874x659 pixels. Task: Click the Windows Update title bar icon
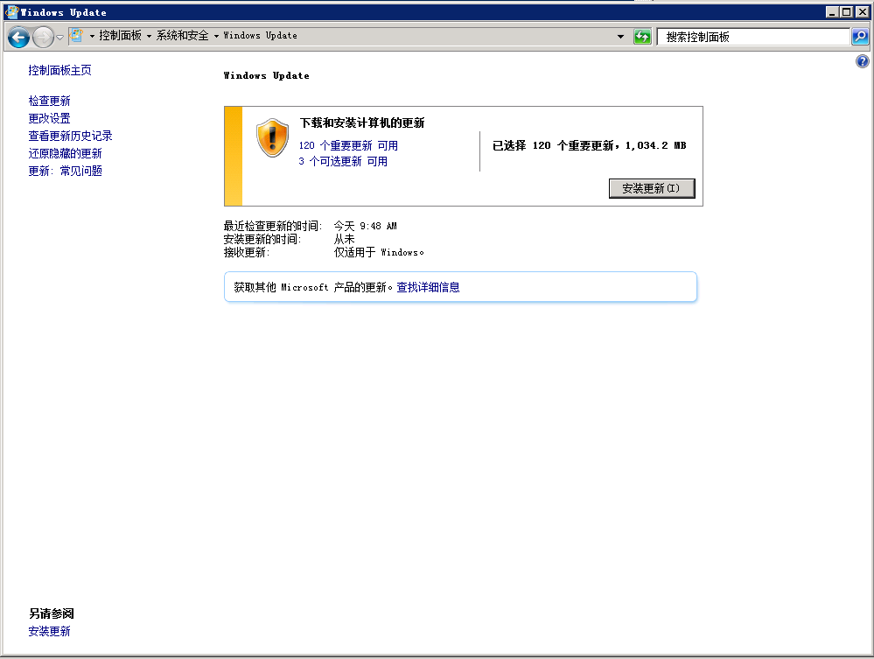[x=11, y=11]
